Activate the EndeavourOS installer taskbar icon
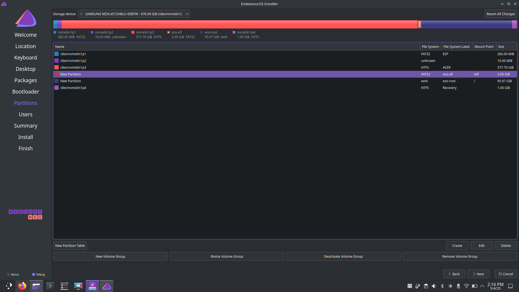Image resolution: width=519 pixels, height=292 pixels. click(107, 286)
